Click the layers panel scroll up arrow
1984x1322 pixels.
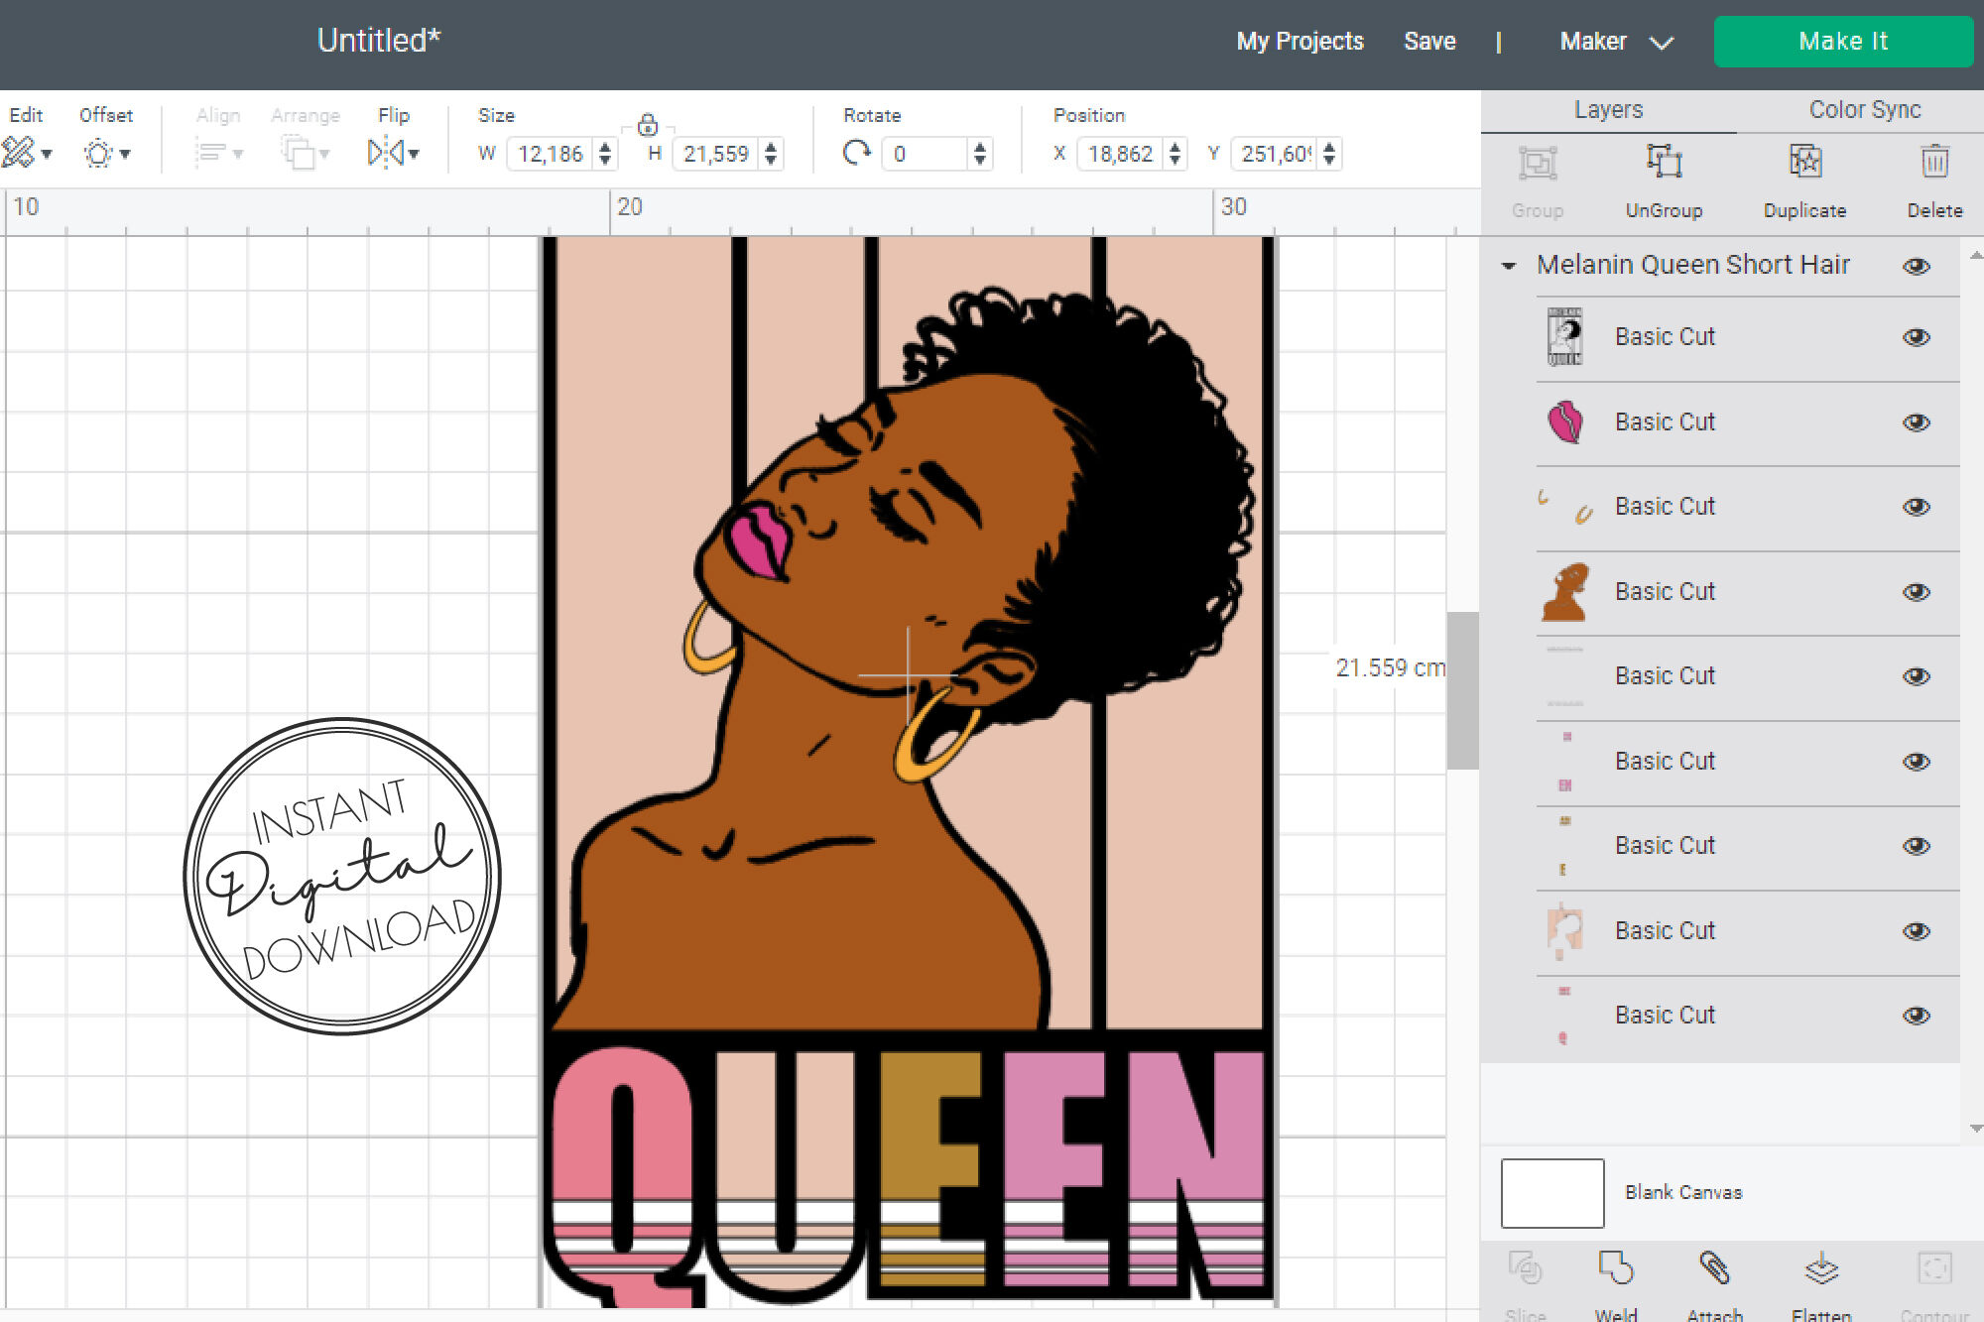pyautogui.click(x=1975, y=255)
